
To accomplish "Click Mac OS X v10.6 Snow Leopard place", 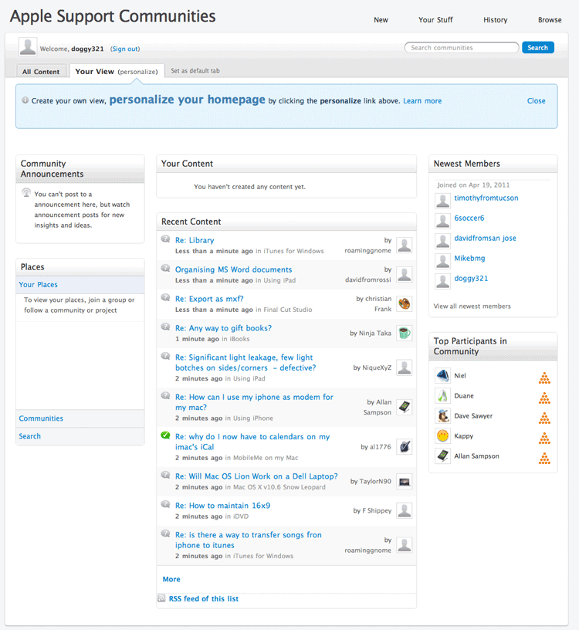I will click(x=279, y=487).
